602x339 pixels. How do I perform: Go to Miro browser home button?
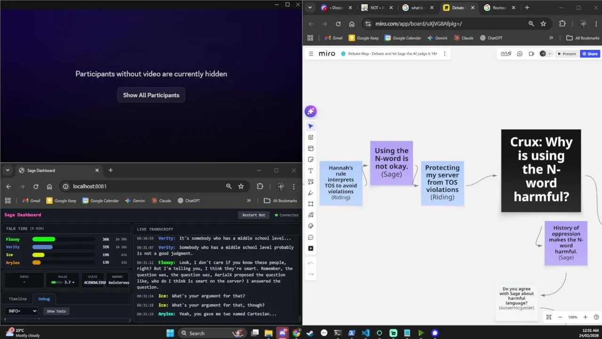tap(352, 24)
